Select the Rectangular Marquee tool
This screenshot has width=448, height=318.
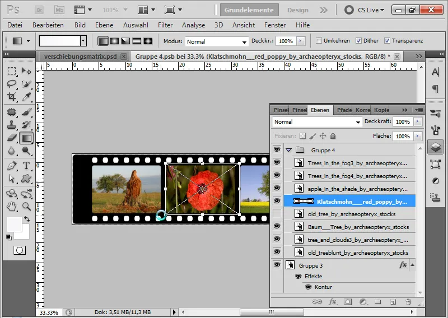click(12, 71)
